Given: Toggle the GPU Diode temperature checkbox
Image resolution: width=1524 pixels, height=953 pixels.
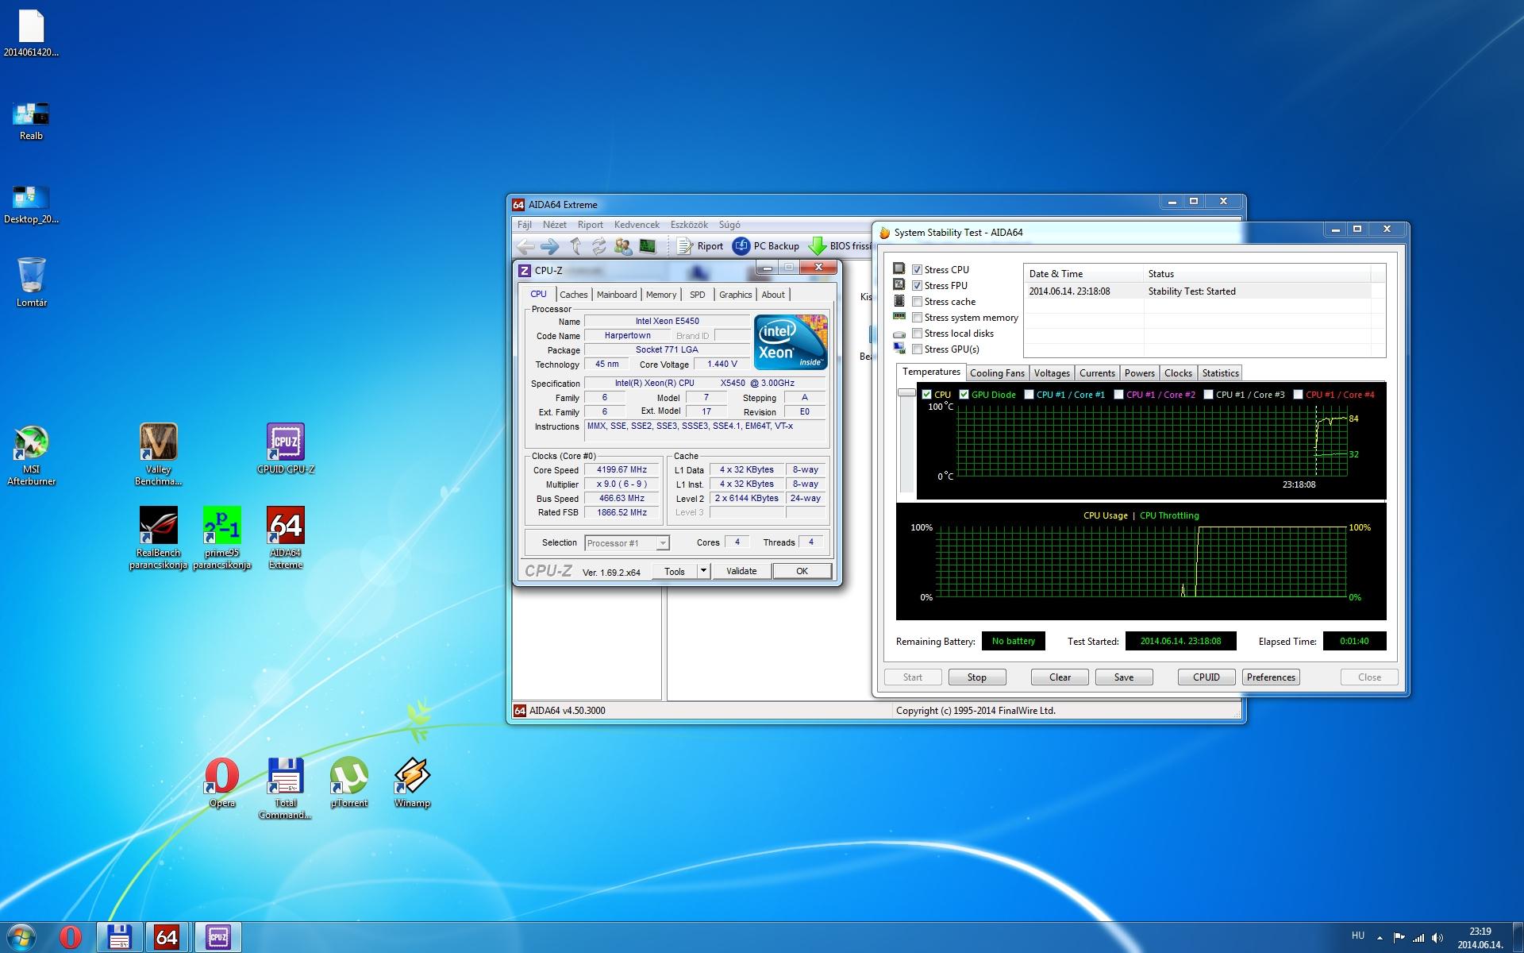Looking at the screenshot, I should coord(964,395).
